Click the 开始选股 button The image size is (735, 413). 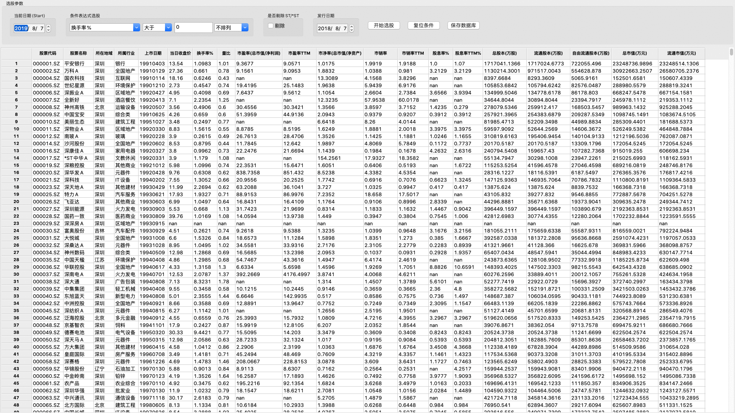[x=384, y=25]
